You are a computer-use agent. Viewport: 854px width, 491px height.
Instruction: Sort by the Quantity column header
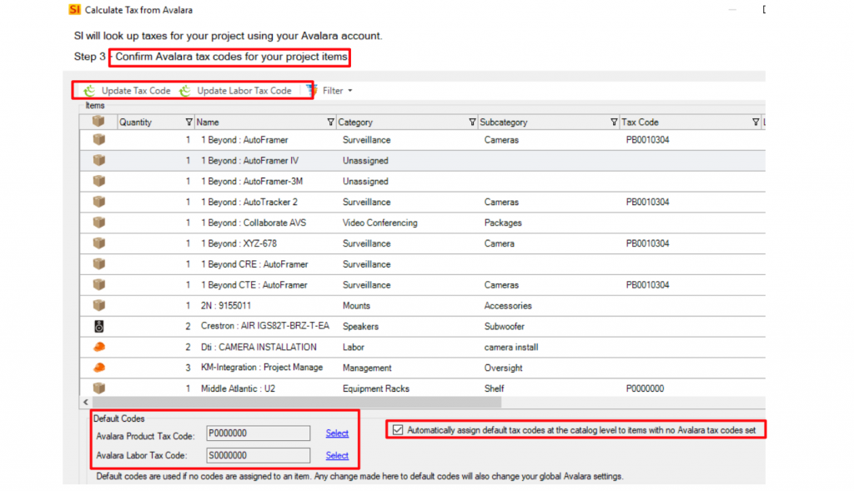point(136,122)
